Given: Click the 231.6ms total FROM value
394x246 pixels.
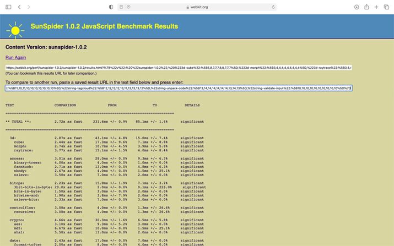Looking at the screenshot, I should click(110, 122).
